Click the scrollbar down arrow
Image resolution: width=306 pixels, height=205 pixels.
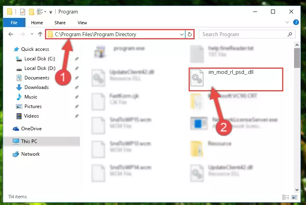[x=297, y=190]
